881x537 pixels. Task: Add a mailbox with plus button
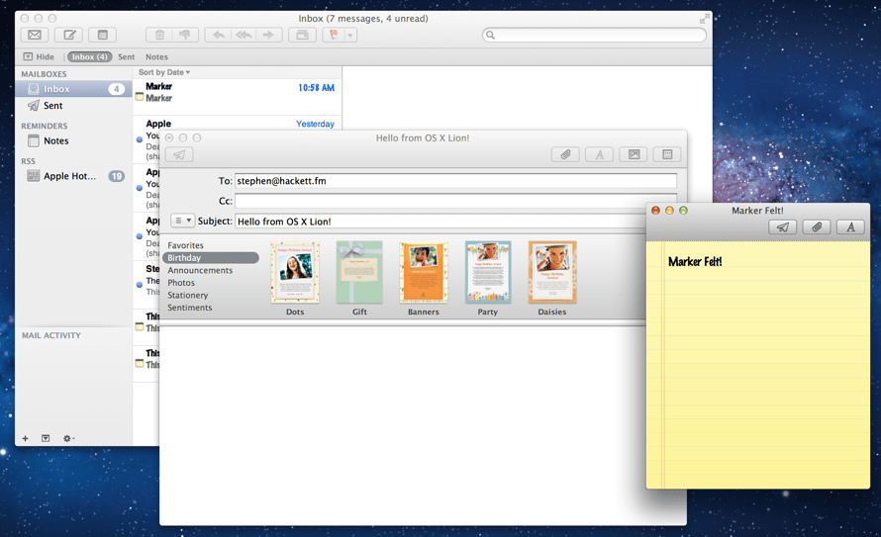tap(25, 438)
